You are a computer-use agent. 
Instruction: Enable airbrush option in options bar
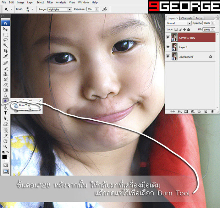click(105, 9)
